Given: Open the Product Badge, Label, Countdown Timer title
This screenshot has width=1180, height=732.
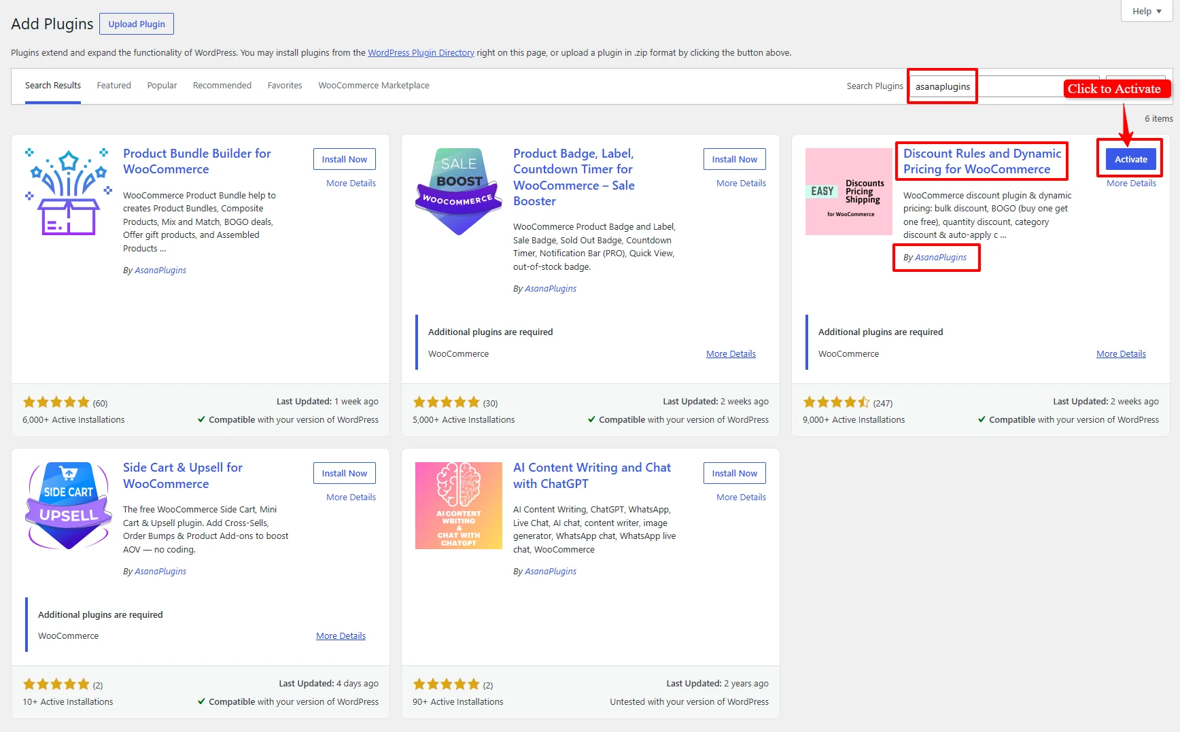Looking at the screenshot, I should click(574, 177).
